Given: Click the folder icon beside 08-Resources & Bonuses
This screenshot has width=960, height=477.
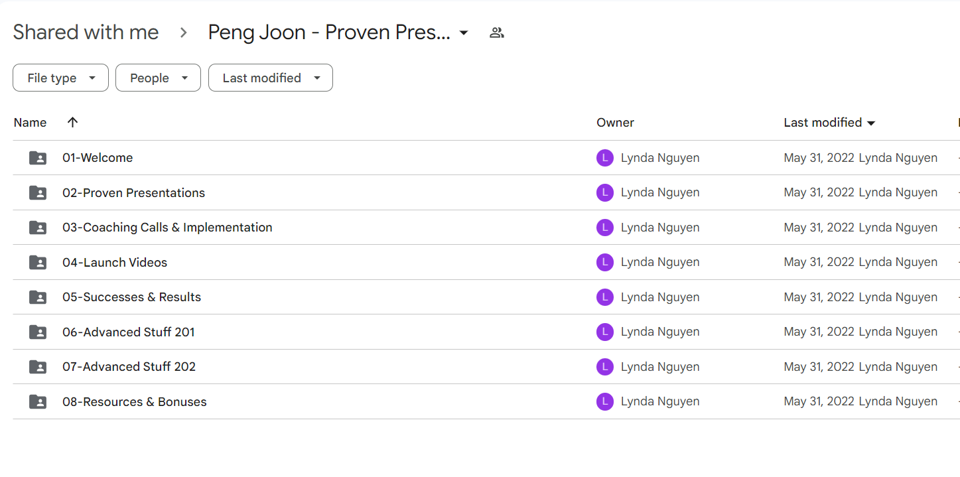Looking at the screenshot, I should 38,402.
